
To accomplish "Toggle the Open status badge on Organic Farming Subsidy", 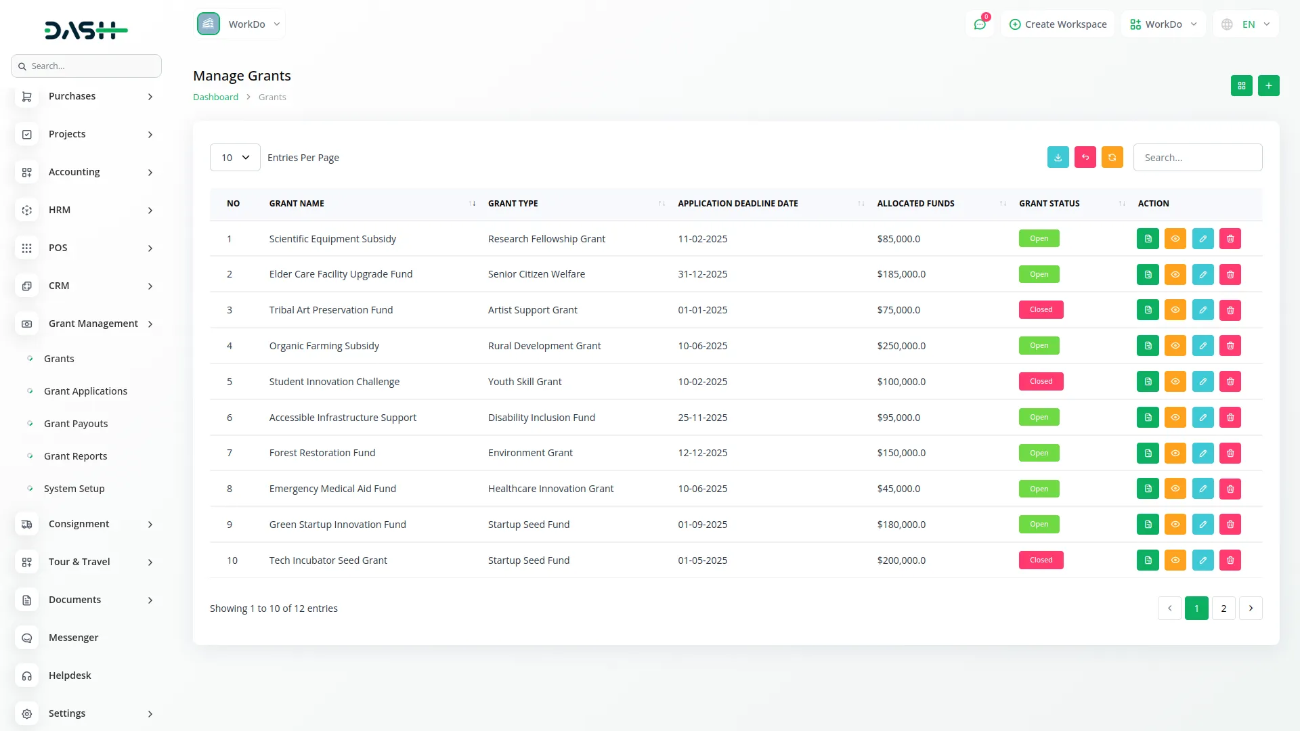I will coord(1039,345).
